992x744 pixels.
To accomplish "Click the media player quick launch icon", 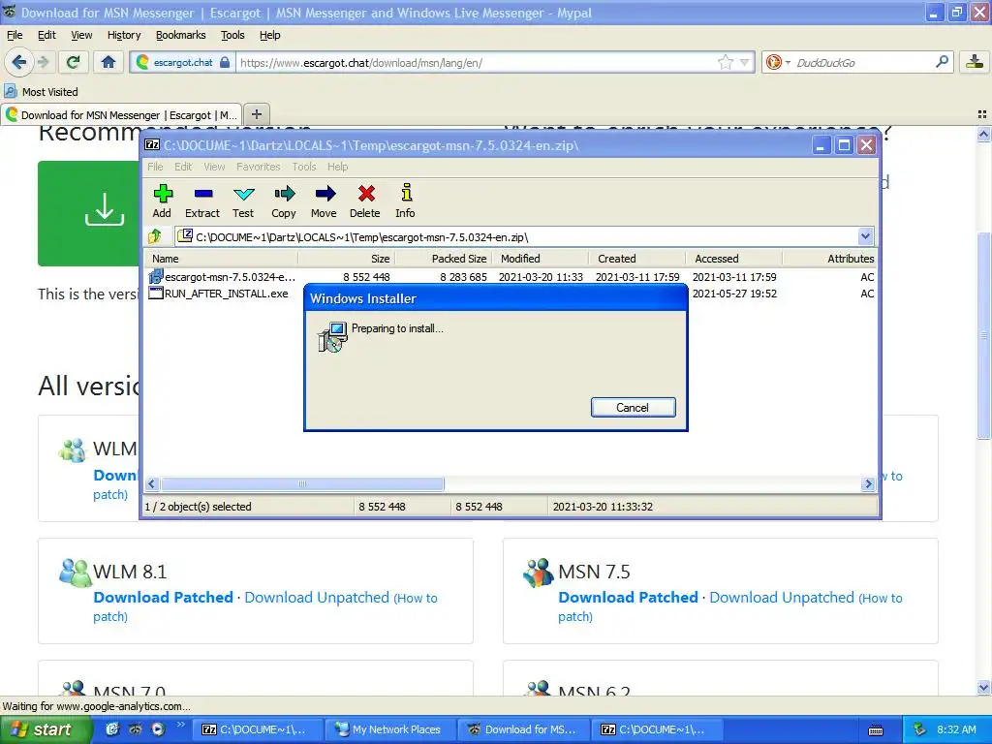I will [158, 729].
